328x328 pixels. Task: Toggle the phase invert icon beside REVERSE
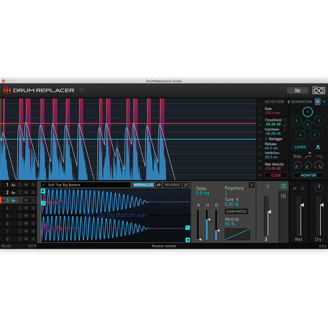[x=186, y=185]
